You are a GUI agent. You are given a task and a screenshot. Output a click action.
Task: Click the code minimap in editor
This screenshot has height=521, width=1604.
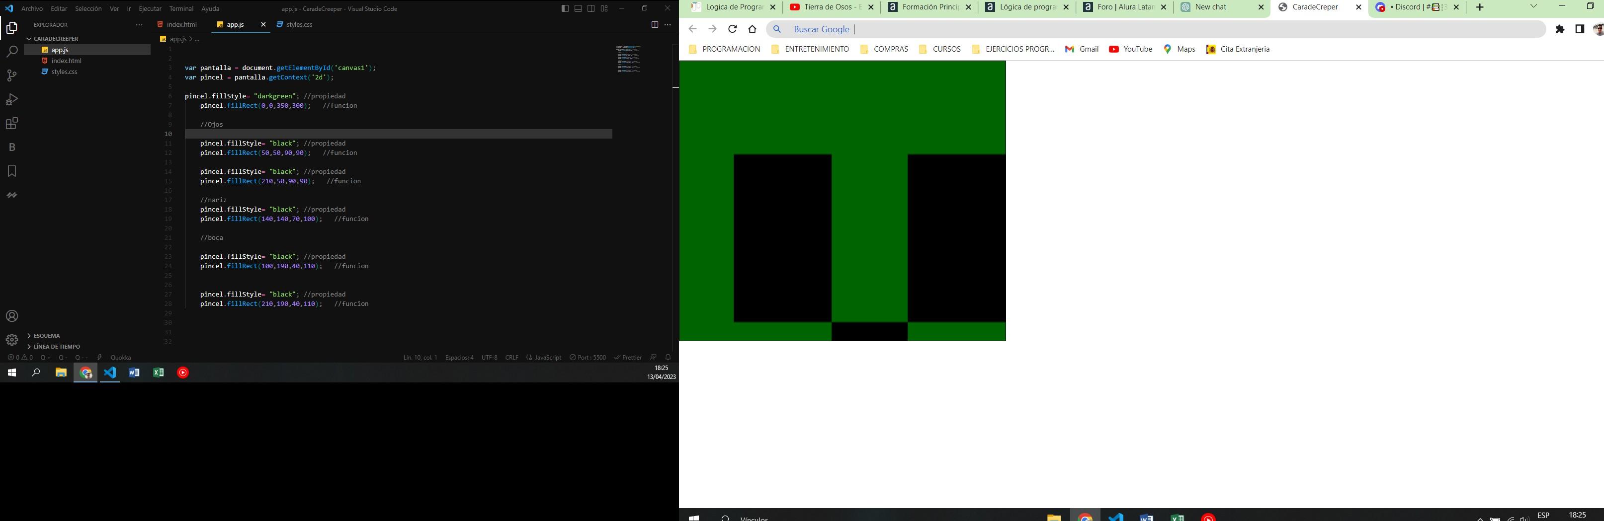click(629, 59)
